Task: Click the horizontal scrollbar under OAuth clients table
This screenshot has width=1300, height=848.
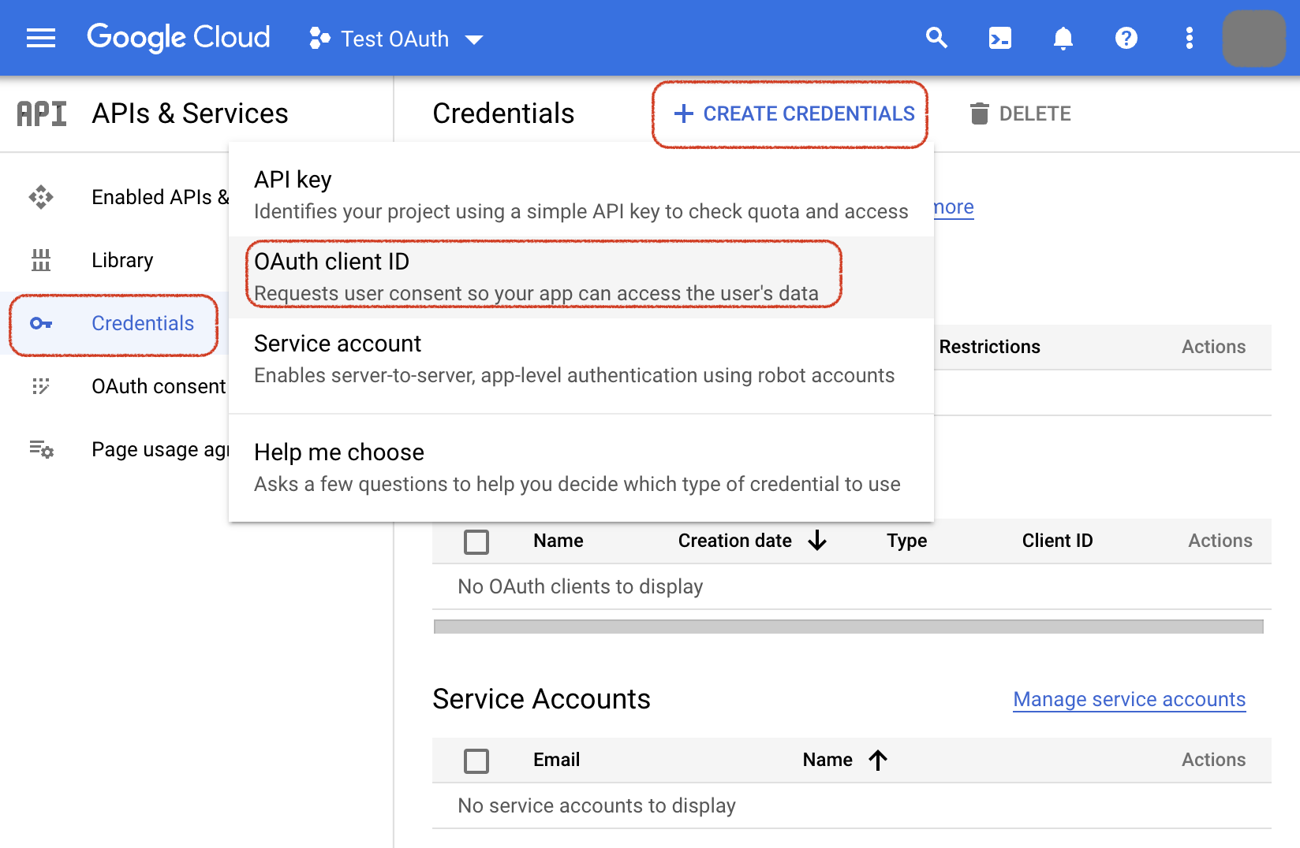Action: (x=849, y=627)
